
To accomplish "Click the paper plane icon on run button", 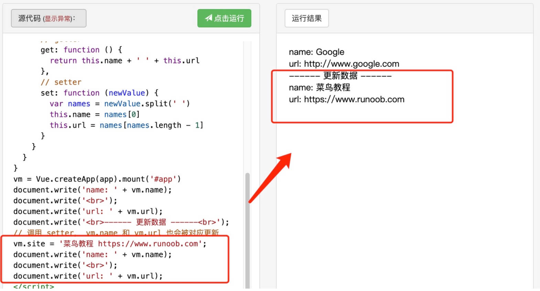I will (x=208, y=18).
